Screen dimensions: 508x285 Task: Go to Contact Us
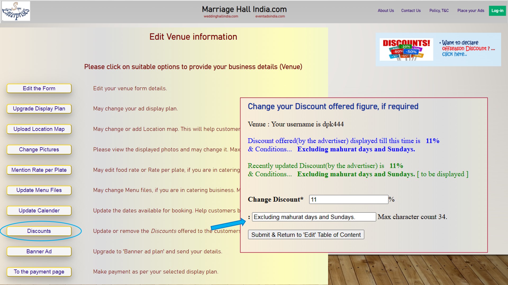[411, 11]
